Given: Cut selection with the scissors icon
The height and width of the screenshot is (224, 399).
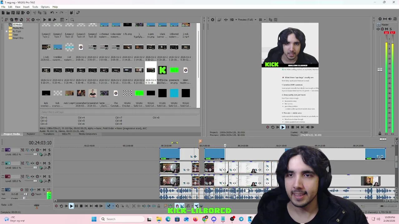Looking at the screenshot, I should (x=34, y=13).
